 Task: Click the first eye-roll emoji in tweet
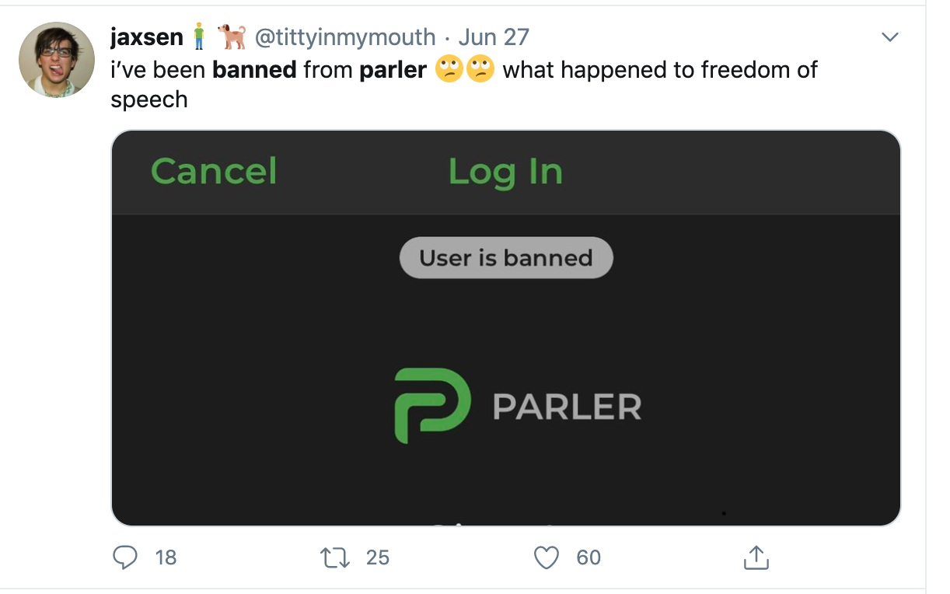tap(449, 69)
